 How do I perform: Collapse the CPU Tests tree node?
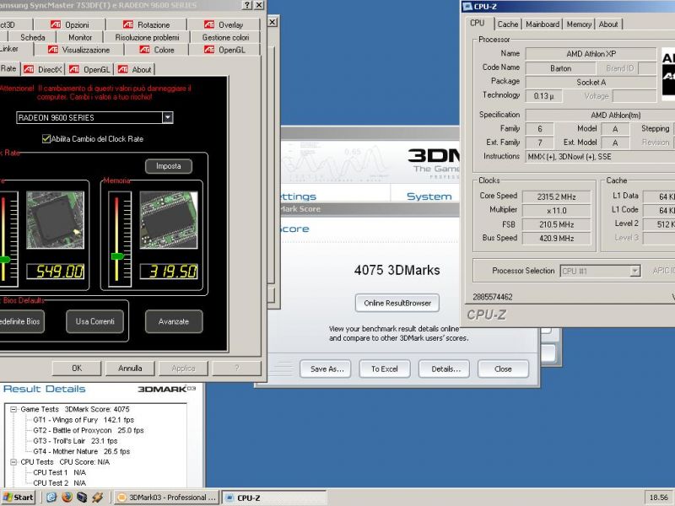click(13, 461)
